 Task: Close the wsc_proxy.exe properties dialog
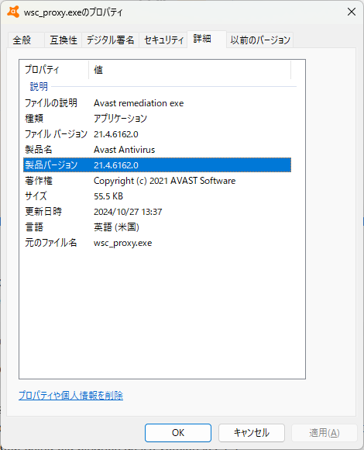[x=352, y=12]
